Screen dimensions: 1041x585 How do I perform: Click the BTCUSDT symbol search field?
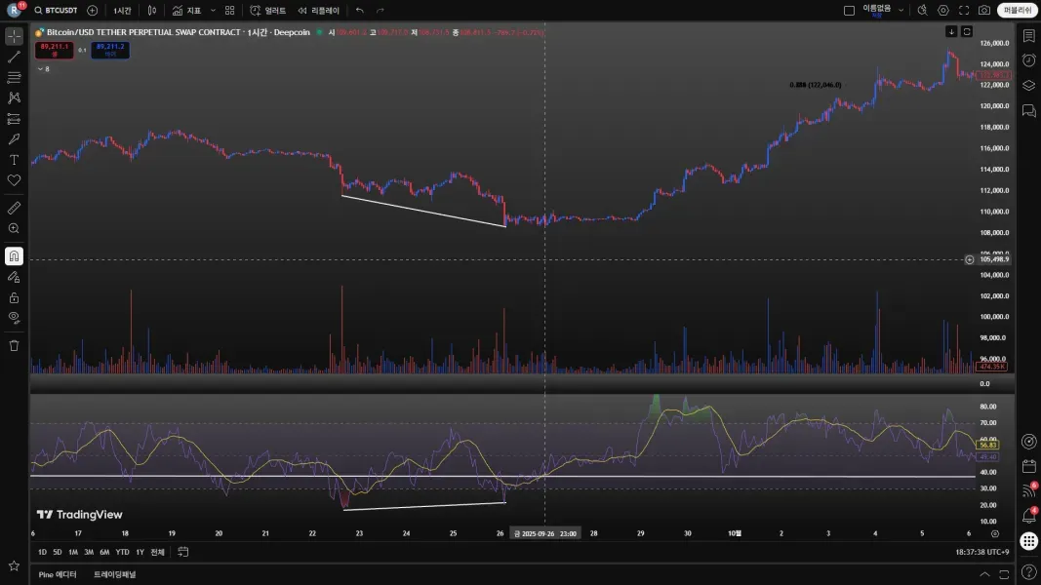[x=60, y=11]
